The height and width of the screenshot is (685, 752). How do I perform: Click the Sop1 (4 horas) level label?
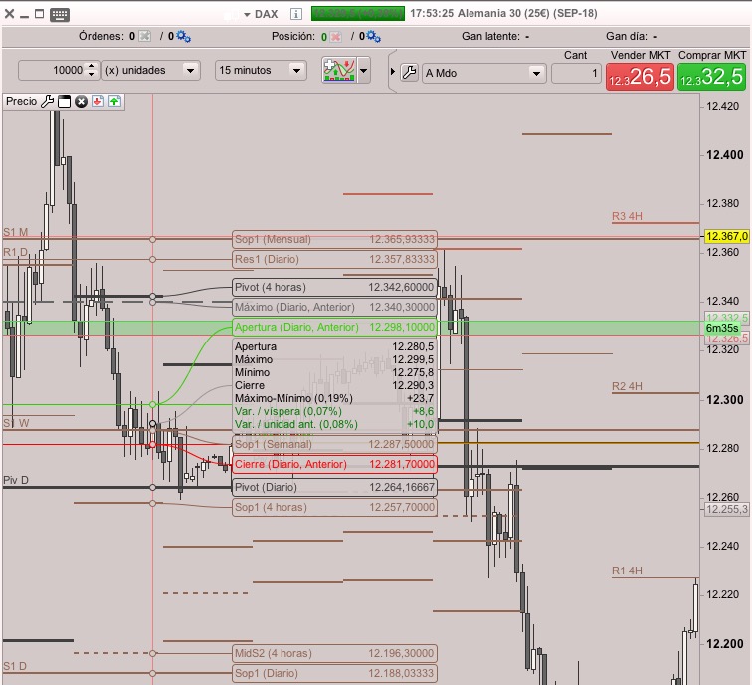tap(334, 507)
